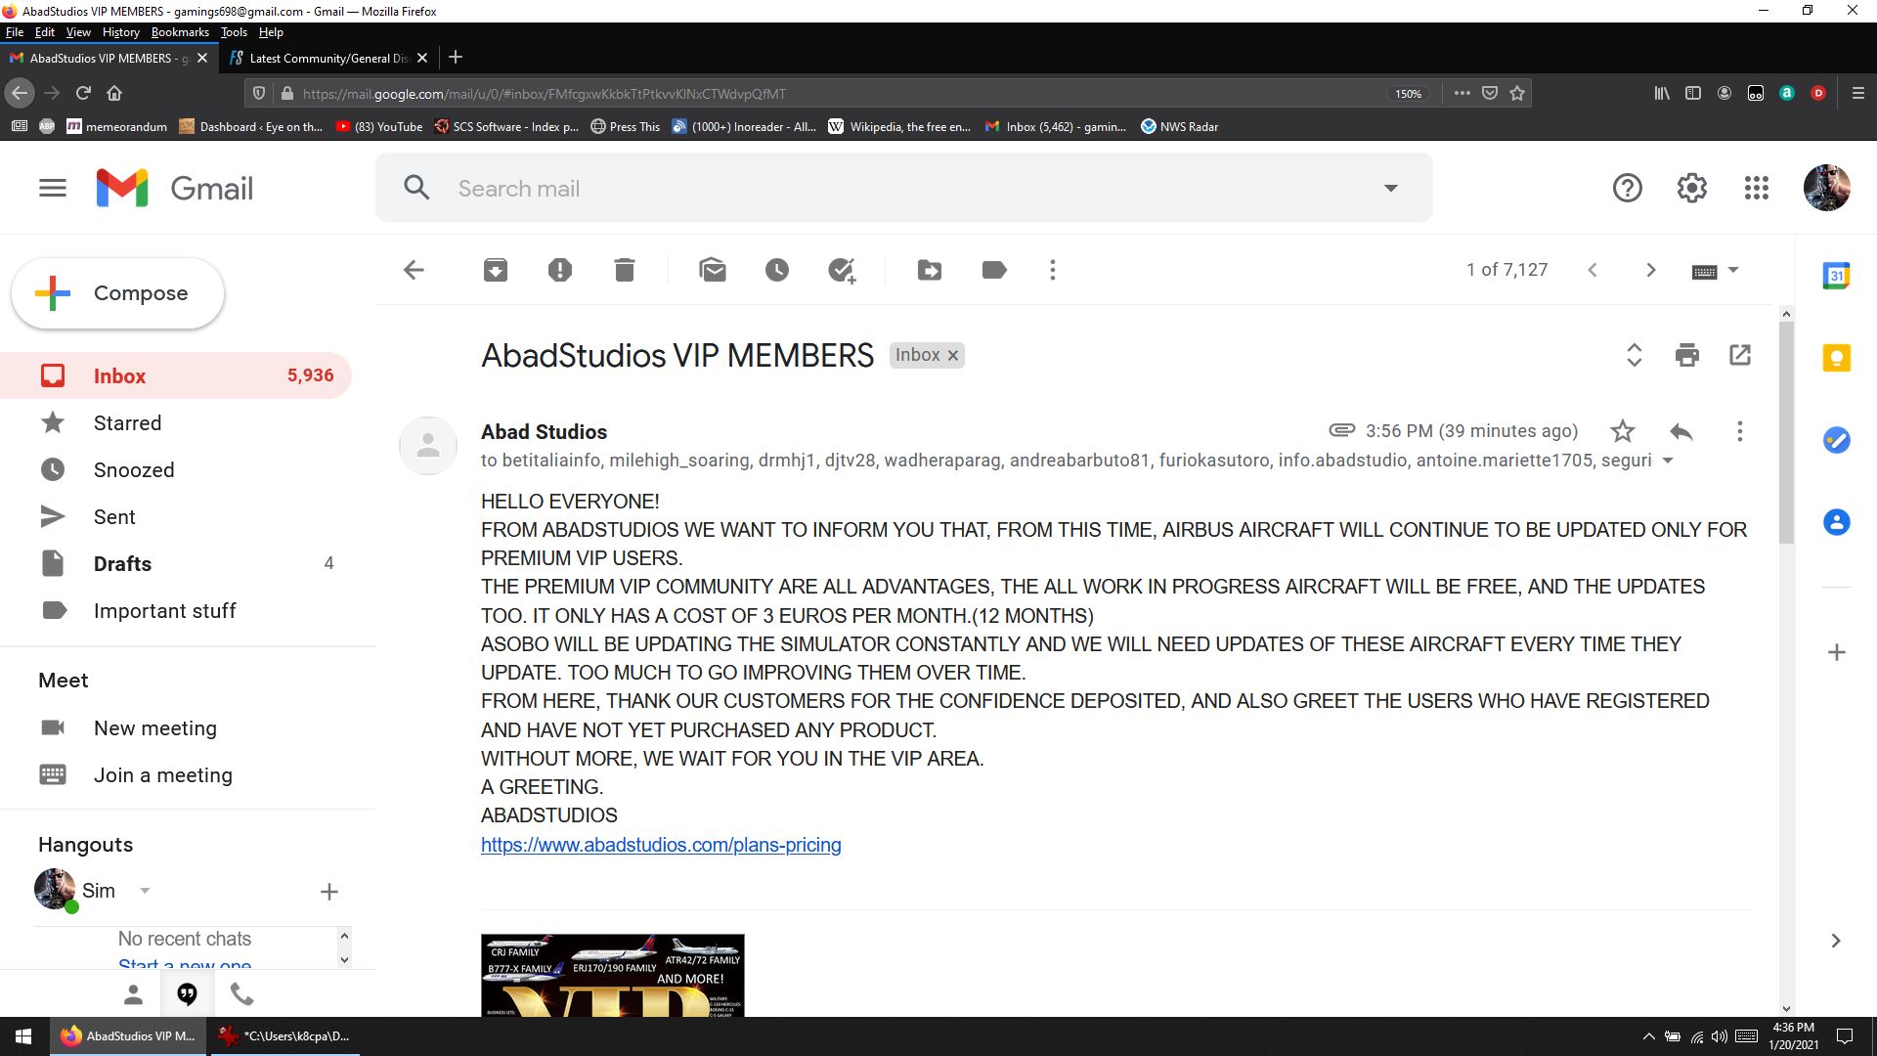Viewport: 1877px width, 1056px height.
Task: Click the Add to Tasks icon
Action: (x=842, y=270)
